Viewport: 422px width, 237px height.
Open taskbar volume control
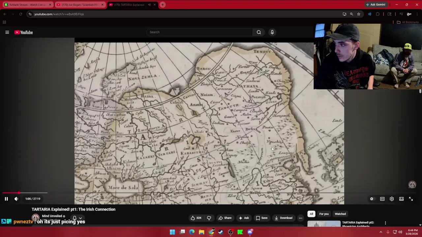pyautogui.click(x=400, y=232)
